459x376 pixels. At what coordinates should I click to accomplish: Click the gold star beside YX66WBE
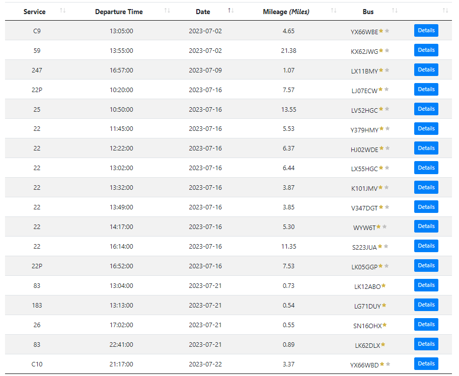coord(381,31)
